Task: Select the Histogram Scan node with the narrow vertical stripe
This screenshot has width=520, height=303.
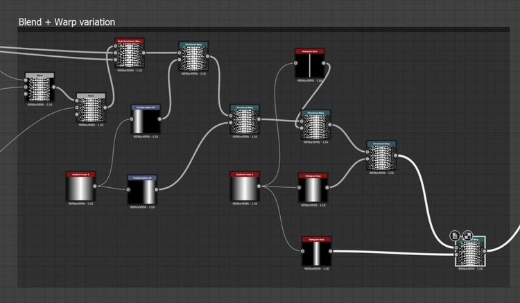Action: [317, 251]
